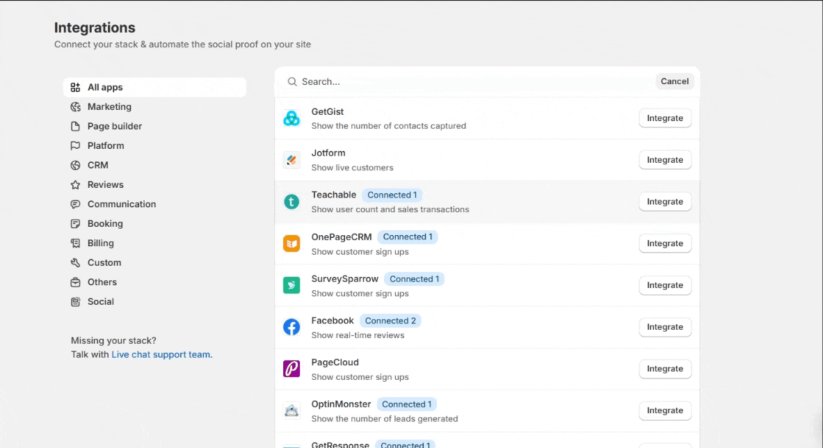The height and width of the screenshot is (448, 823).
Task: Click the SurveySparrow app logo
Action: point(291,285)
